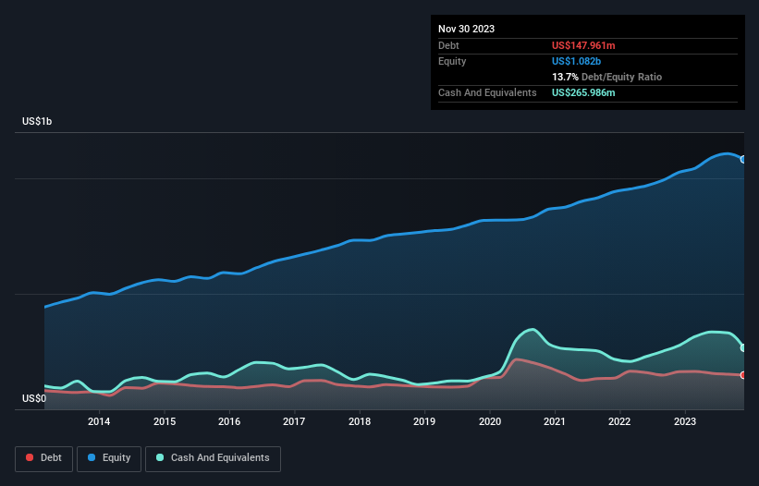Click the 2014 x-axis label

coord(99,421)
